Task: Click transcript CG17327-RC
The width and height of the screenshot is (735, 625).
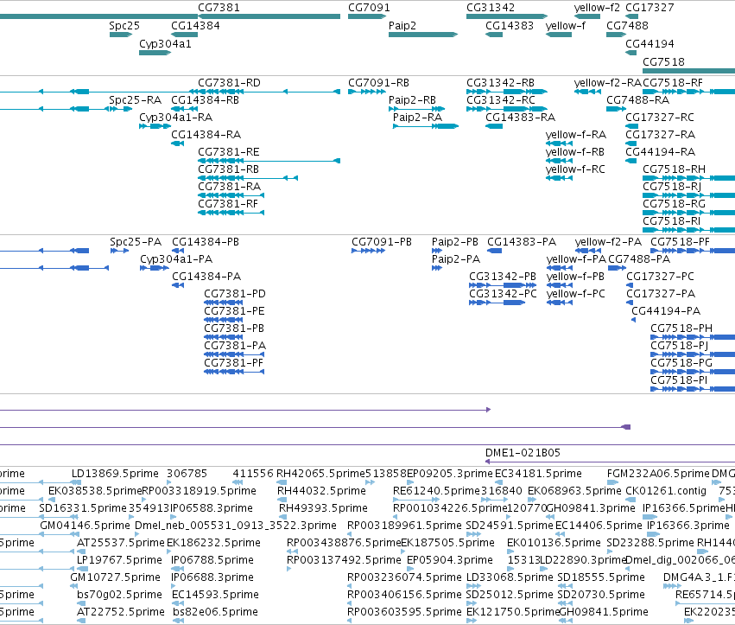Action: pos(632,126)
